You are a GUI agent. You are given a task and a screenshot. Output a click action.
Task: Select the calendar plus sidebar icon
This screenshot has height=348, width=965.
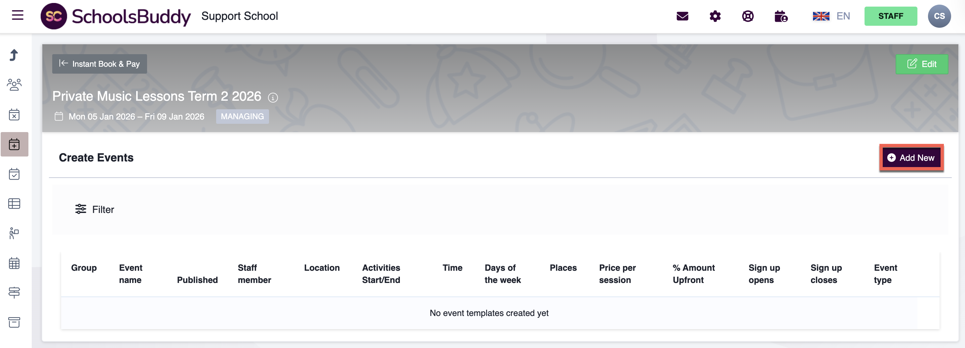pyautogui.click(x=14, y=144)
